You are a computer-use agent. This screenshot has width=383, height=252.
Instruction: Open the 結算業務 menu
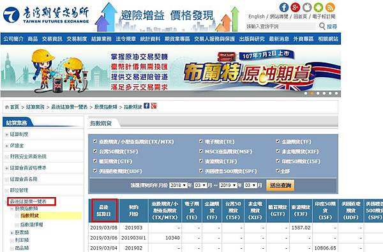tap(101, 38)
